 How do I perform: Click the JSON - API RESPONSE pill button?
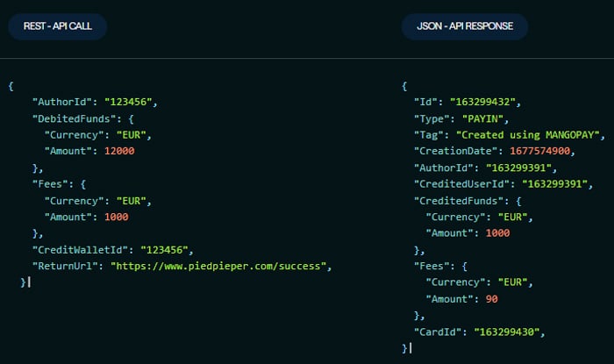[x=464, y=26]
